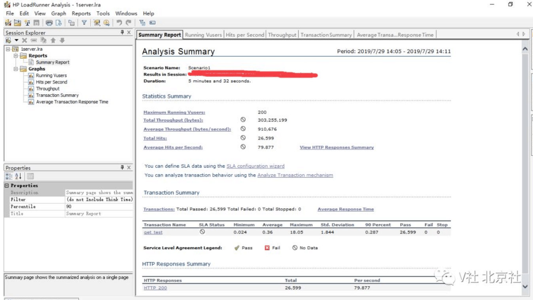533x300 pixels.
Task: Click the left tab-scroll arrow
Action: tap(518, 34)
